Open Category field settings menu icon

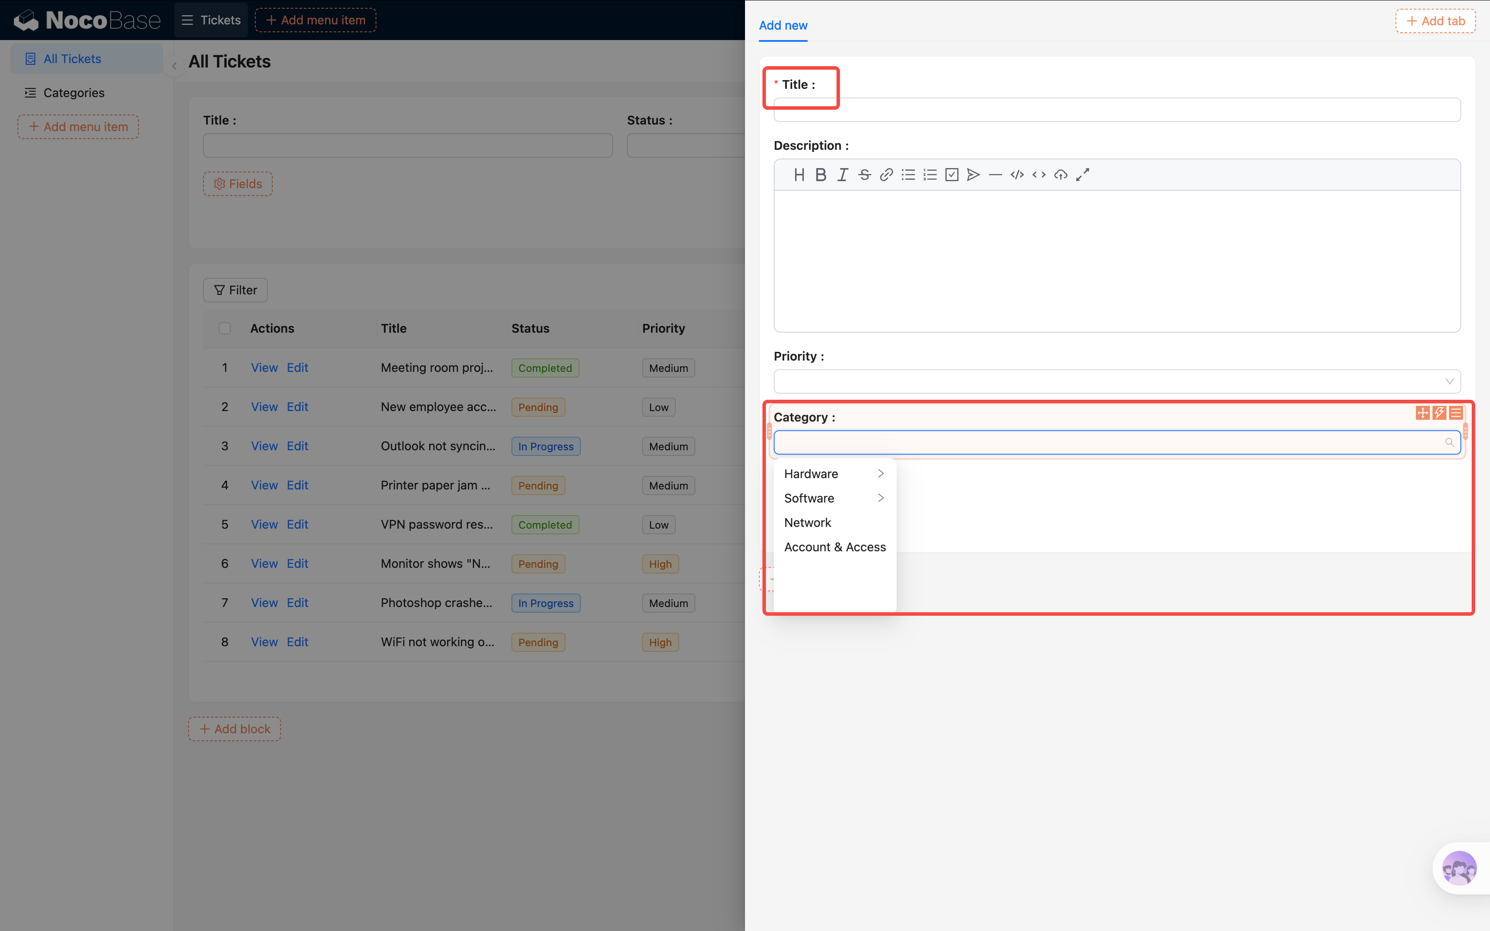coord(1456,412)
